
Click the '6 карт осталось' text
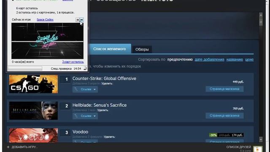27,8
